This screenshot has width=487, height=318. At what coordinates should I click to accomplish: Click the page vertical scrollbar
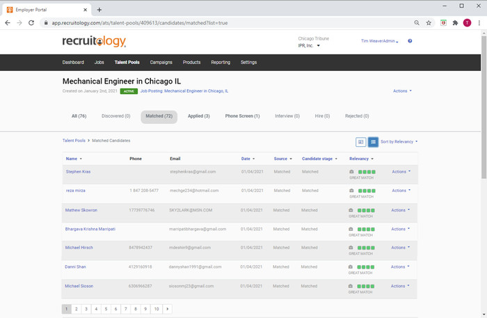click(x=484, y=107)
